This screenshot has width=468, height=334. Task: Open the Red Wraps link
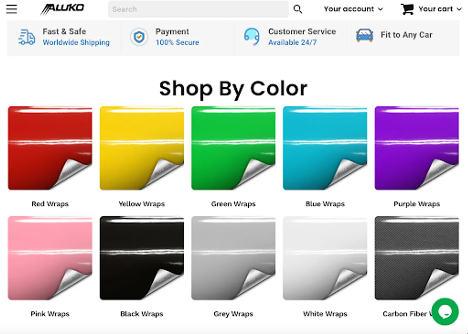[50, 204]
